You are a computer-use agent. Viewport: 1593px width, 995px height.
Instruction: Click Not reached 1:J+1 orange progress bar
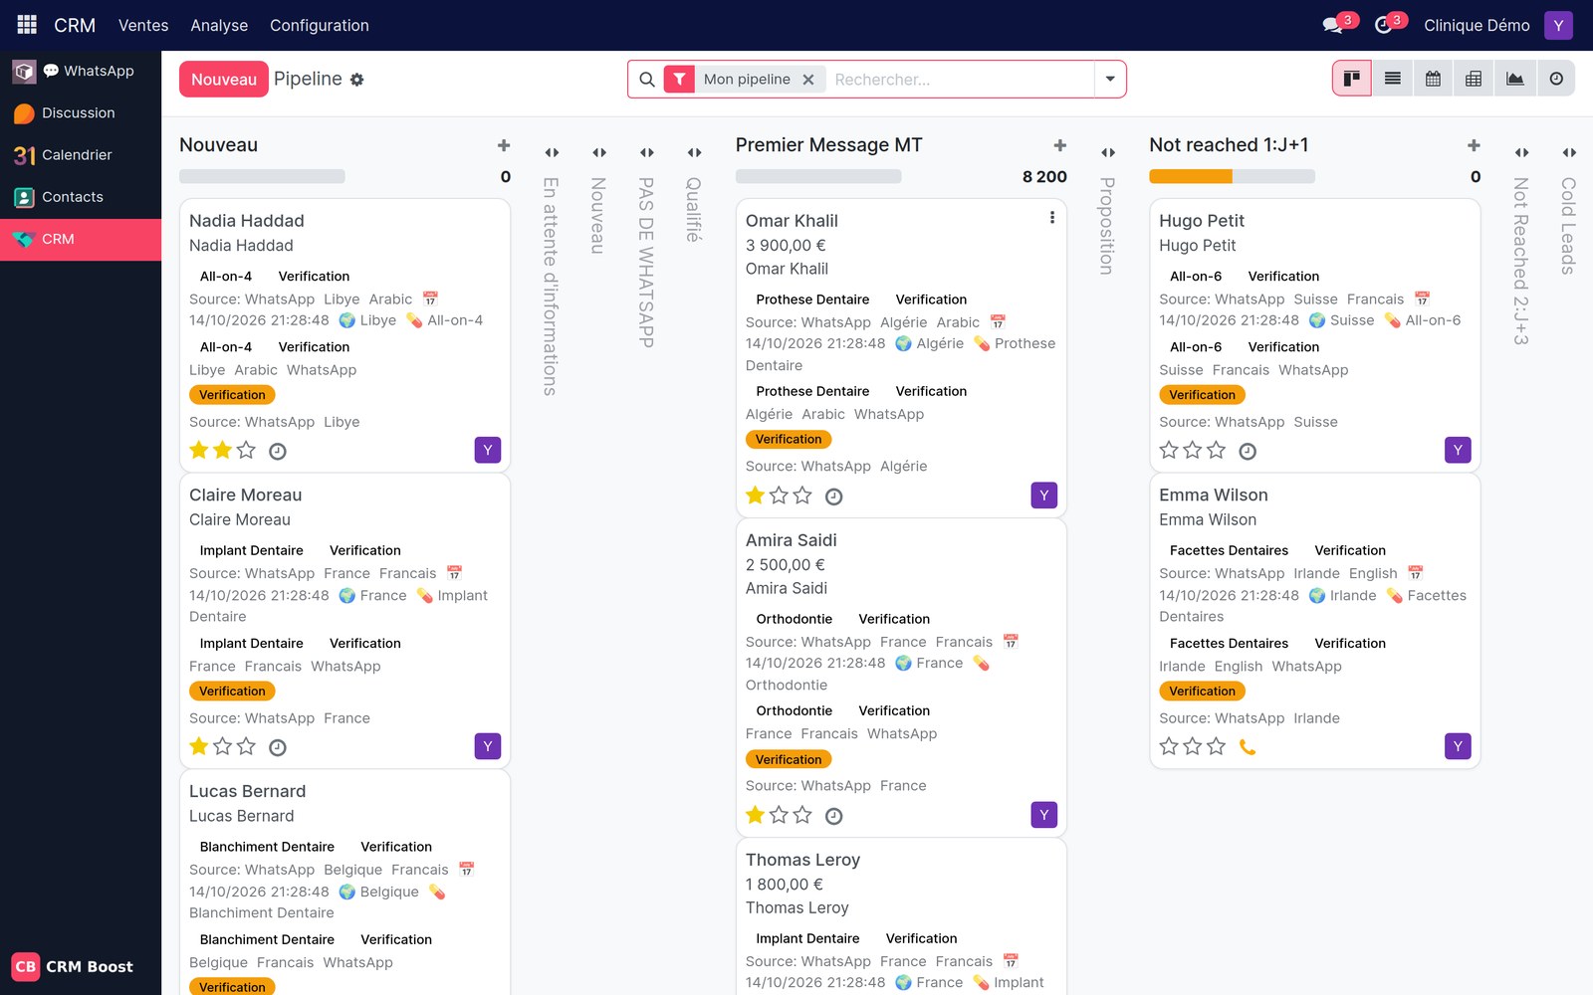pyautogui.click(x=1191, y=176)
